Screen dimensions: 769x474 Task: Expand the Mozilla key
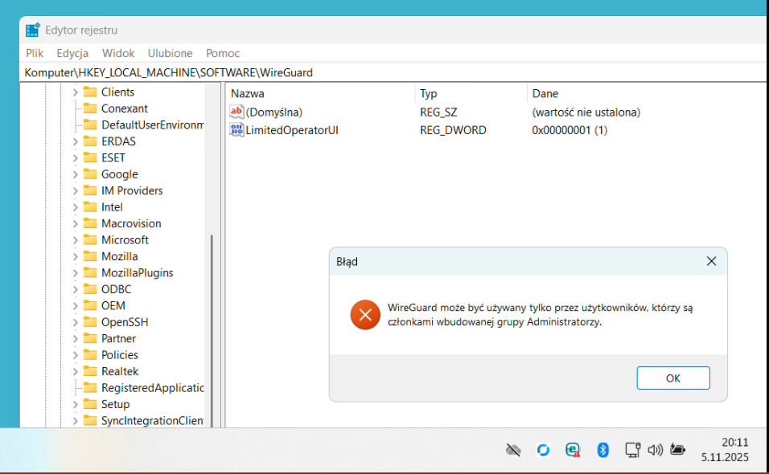(75, 256)
